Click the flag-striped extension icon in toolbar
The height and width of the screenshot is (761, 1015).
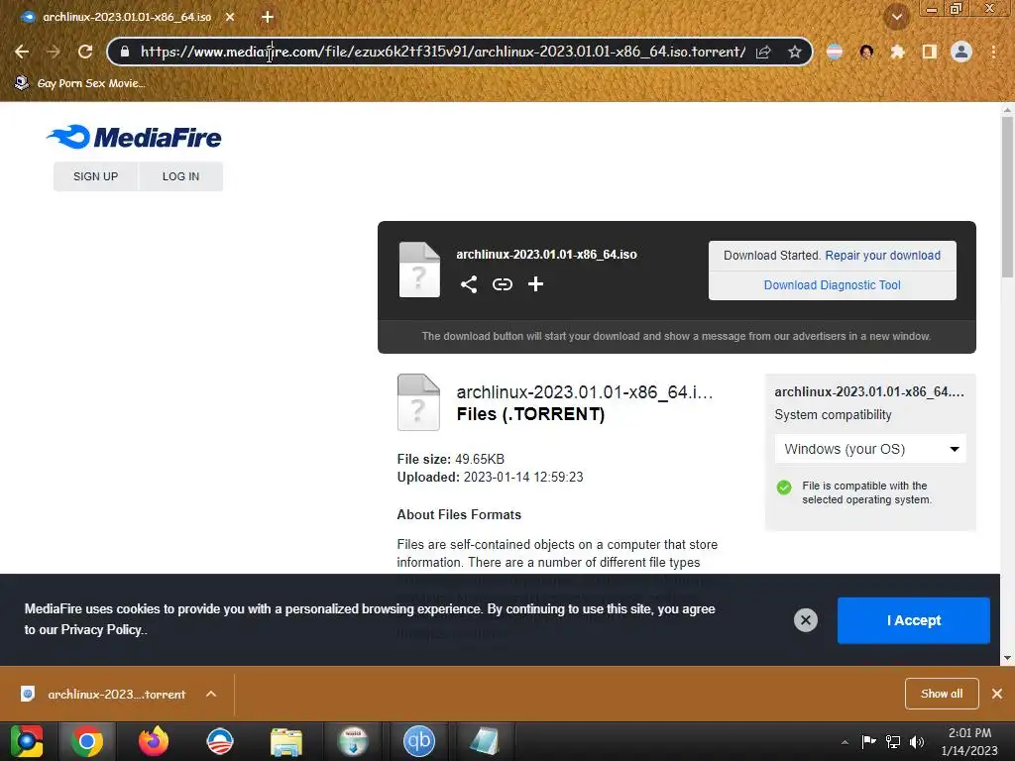[x=835, y=52]
